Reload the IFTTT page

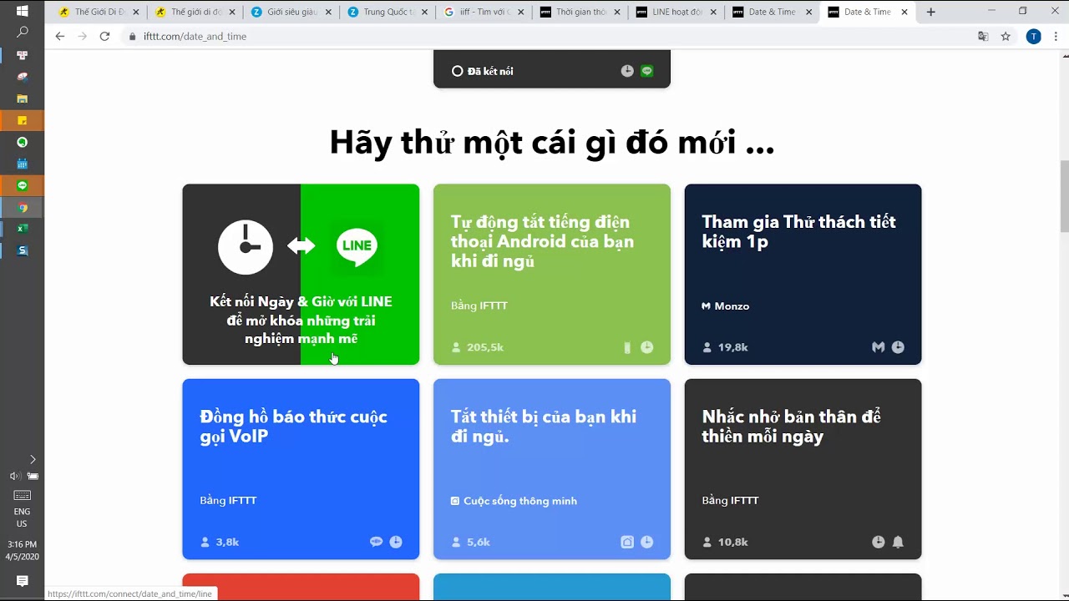pos(104,36)
